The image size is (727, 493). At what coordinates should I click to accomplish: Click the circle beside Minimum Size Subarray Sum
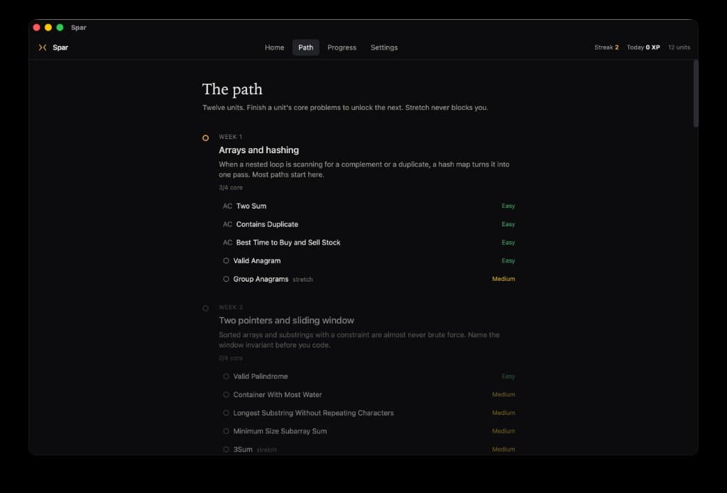(226, 431)
